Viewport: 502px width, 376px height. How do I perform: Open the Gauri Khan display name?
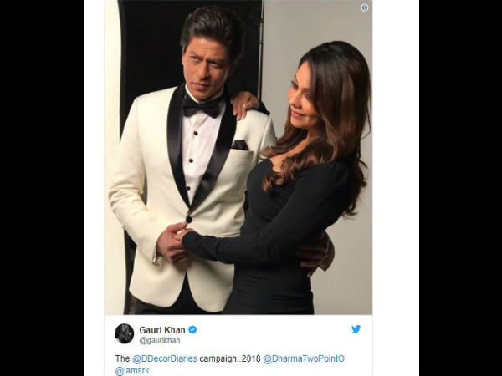coord(162,330)
